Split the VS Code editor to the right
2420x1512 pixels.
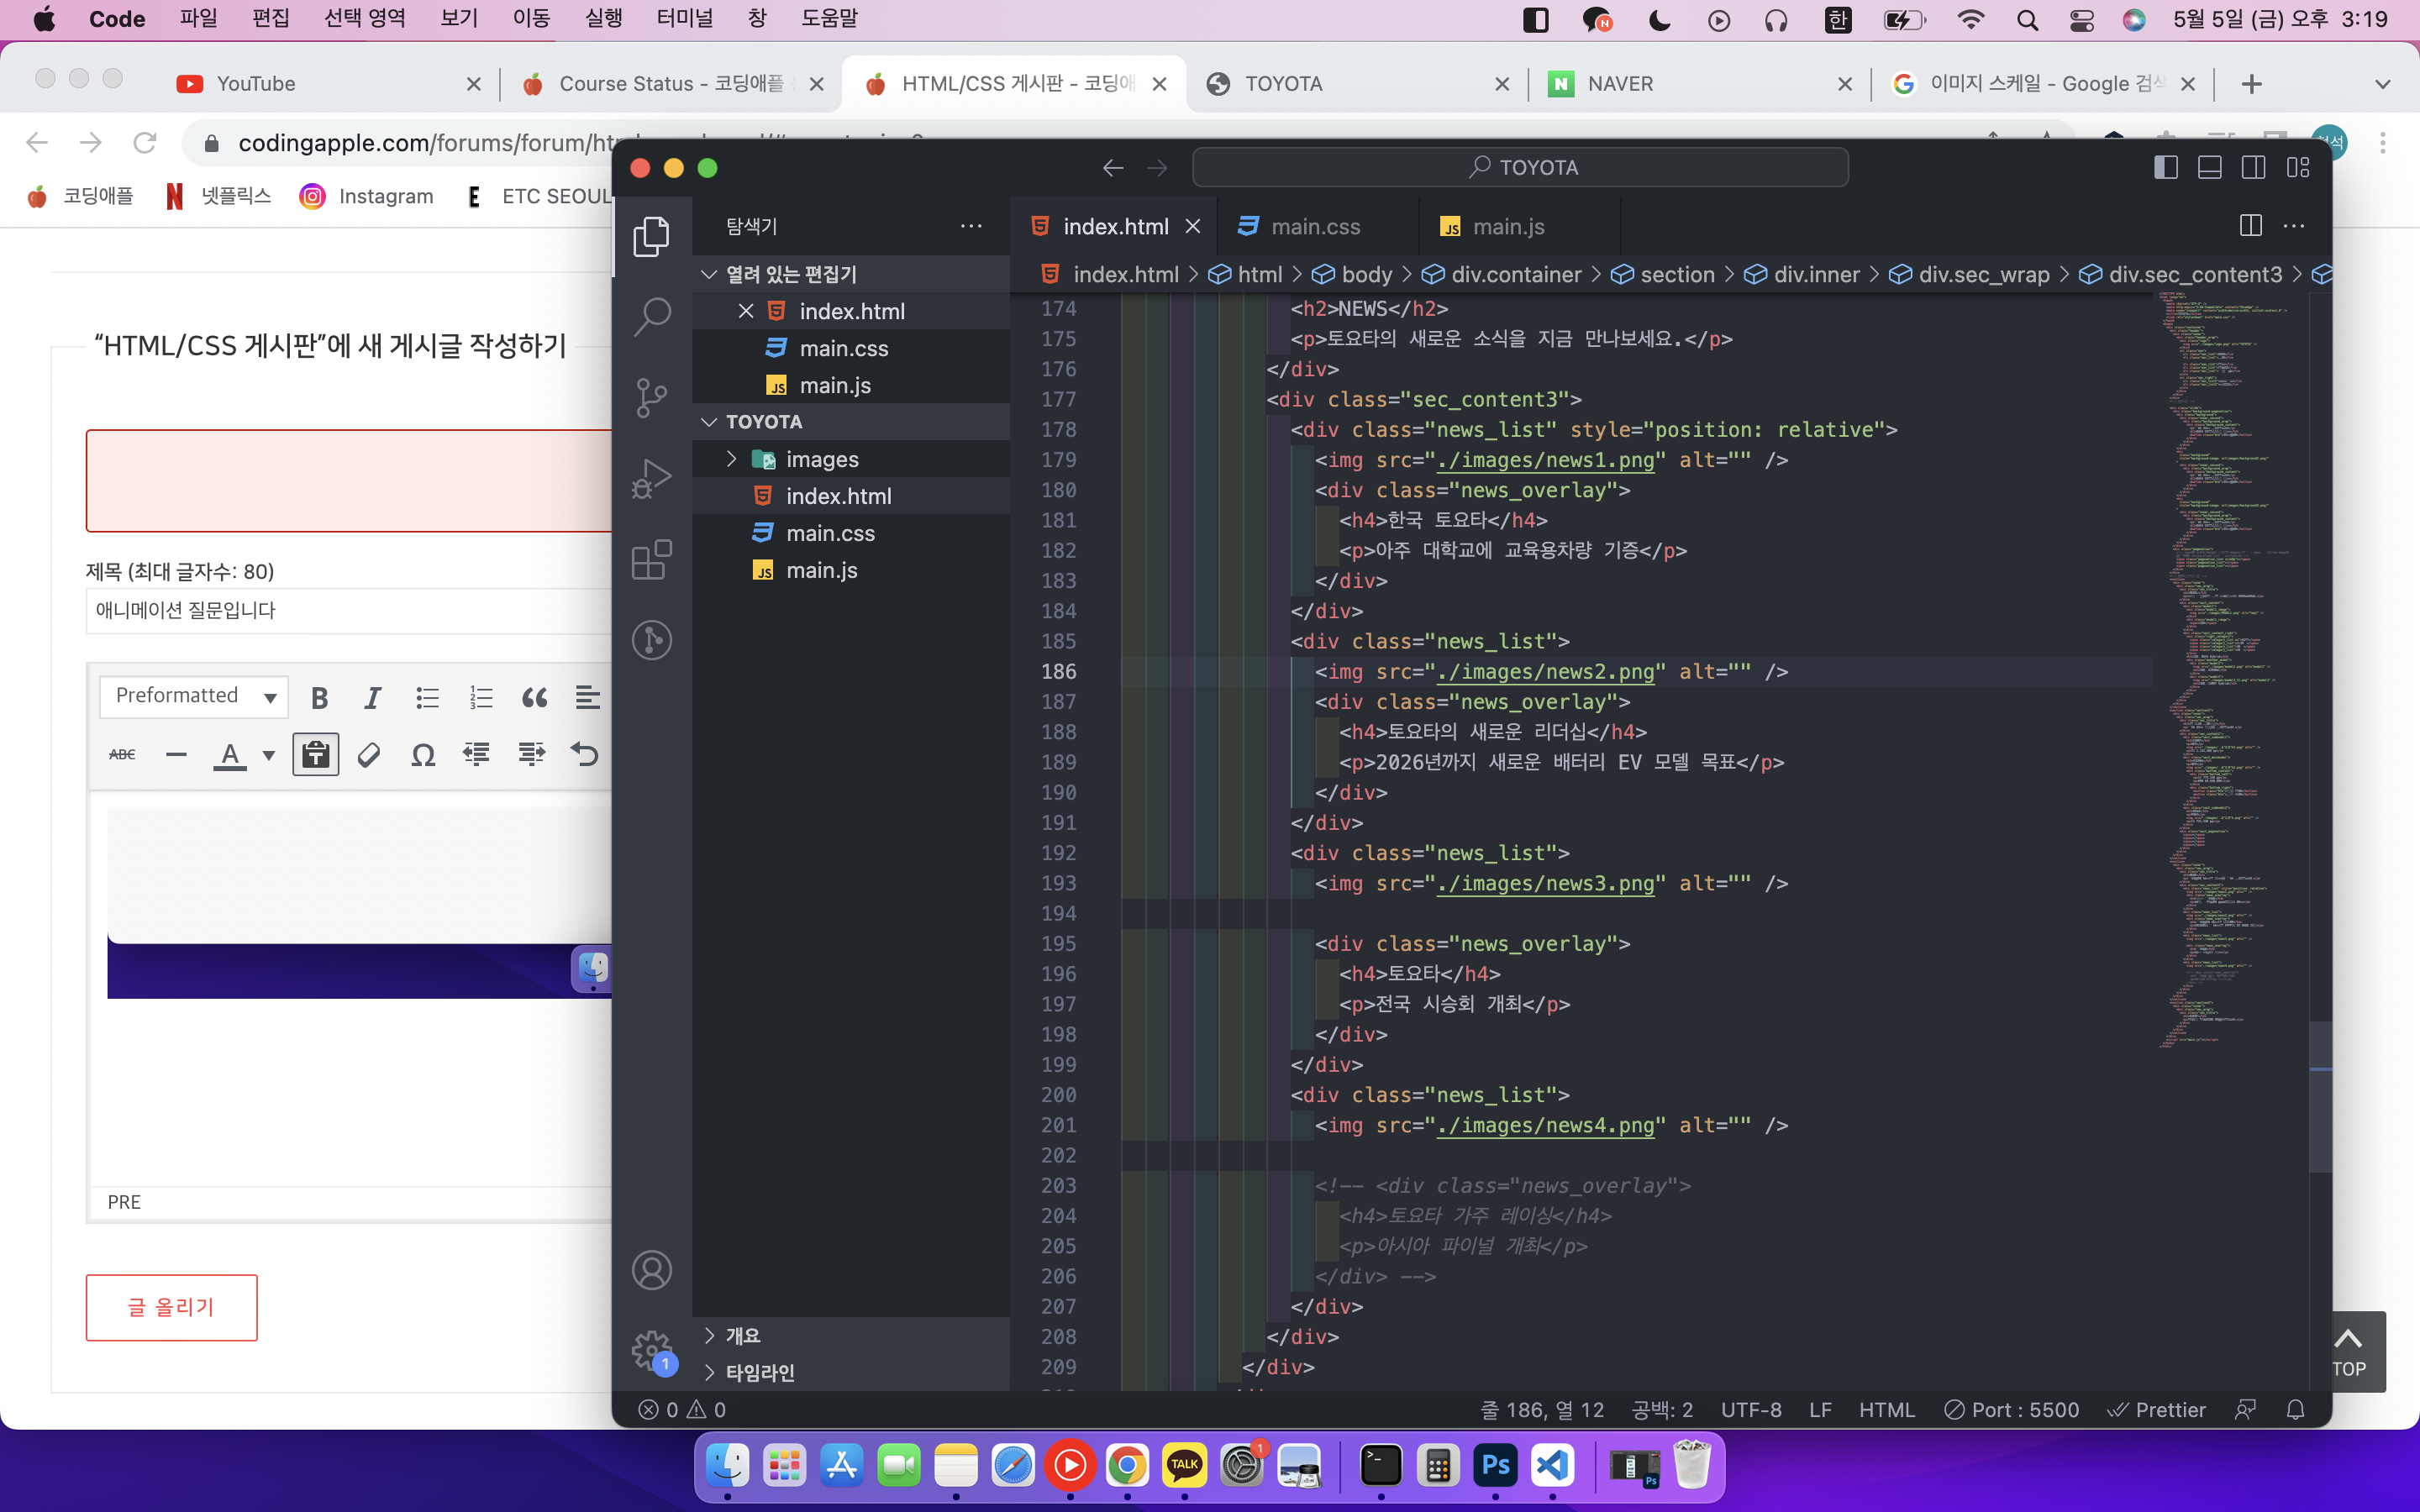point(2250,226)
